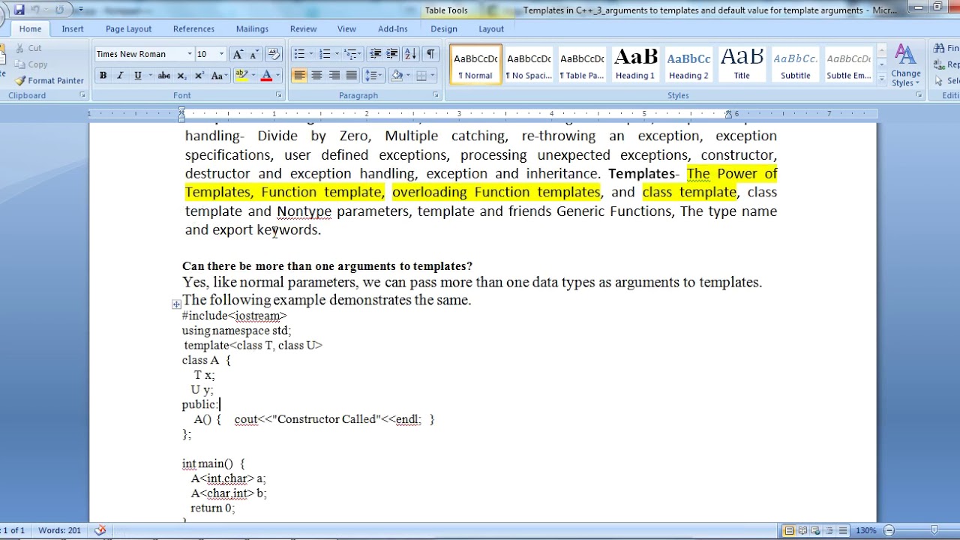960x540 pixels.
Task: Click the Numbering list icon
Action: coord(325,54)
